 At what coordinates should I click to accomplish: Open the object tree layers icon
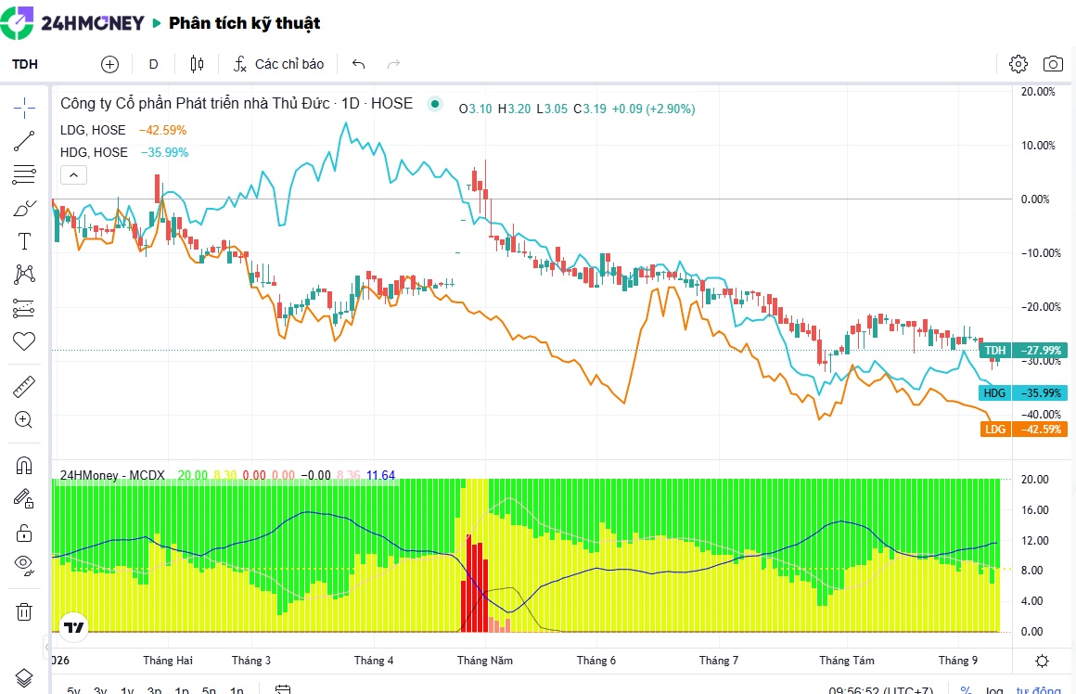24,678
